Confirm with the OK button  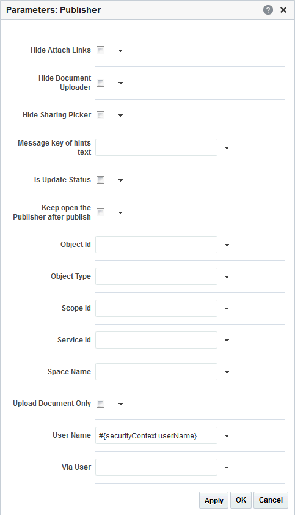point(241,500)
